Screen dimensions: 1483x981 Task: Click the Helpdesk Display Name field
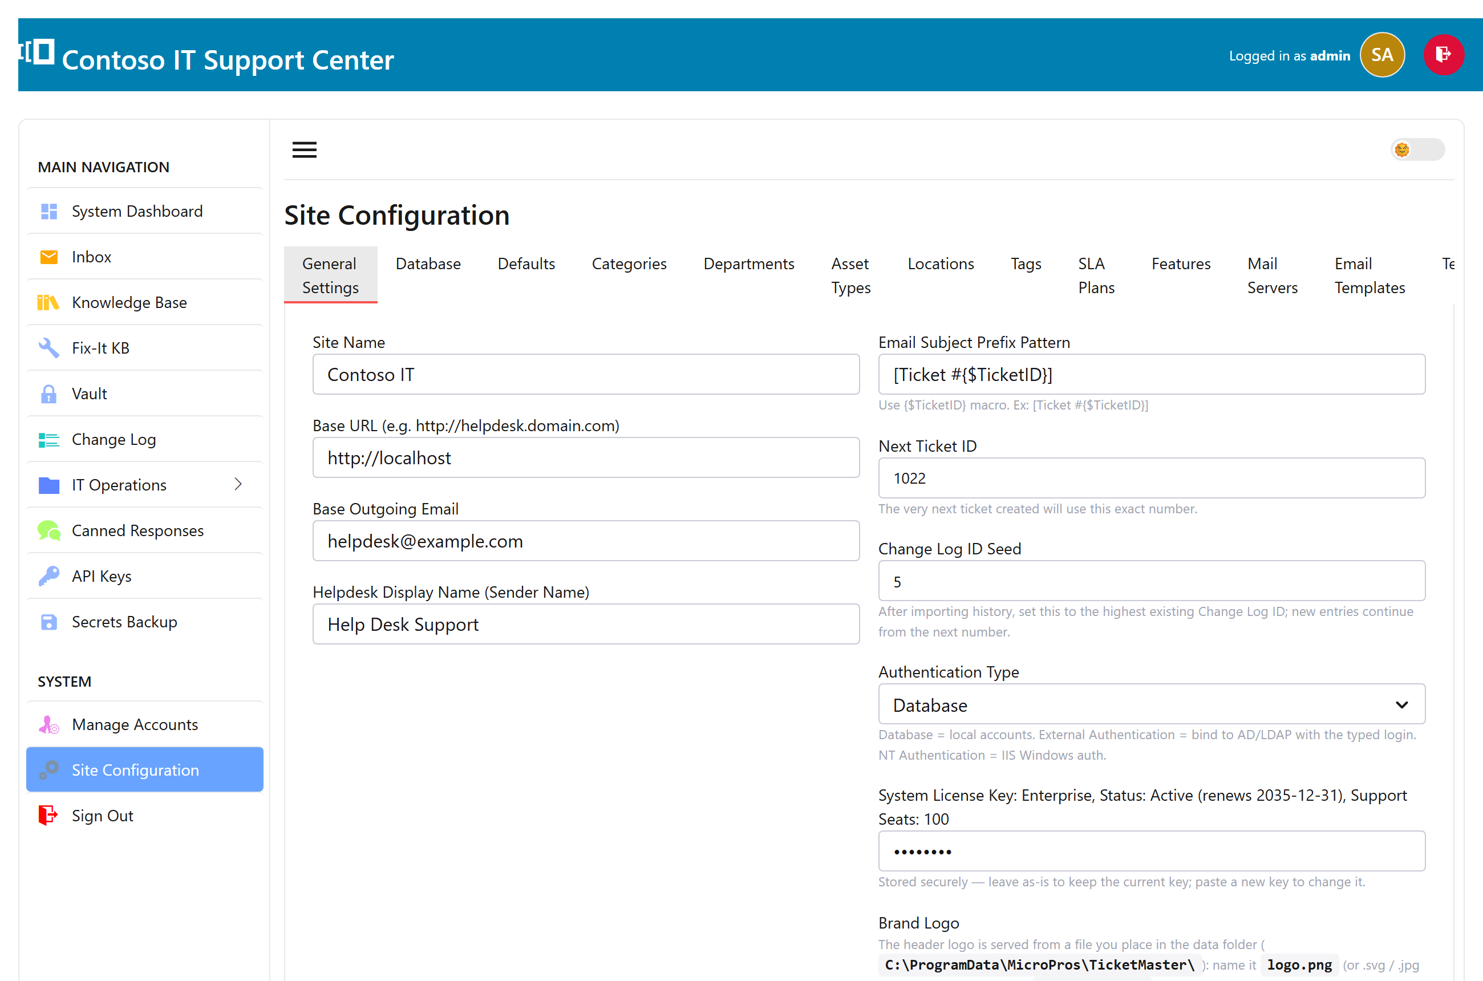(x=586, y=624)
